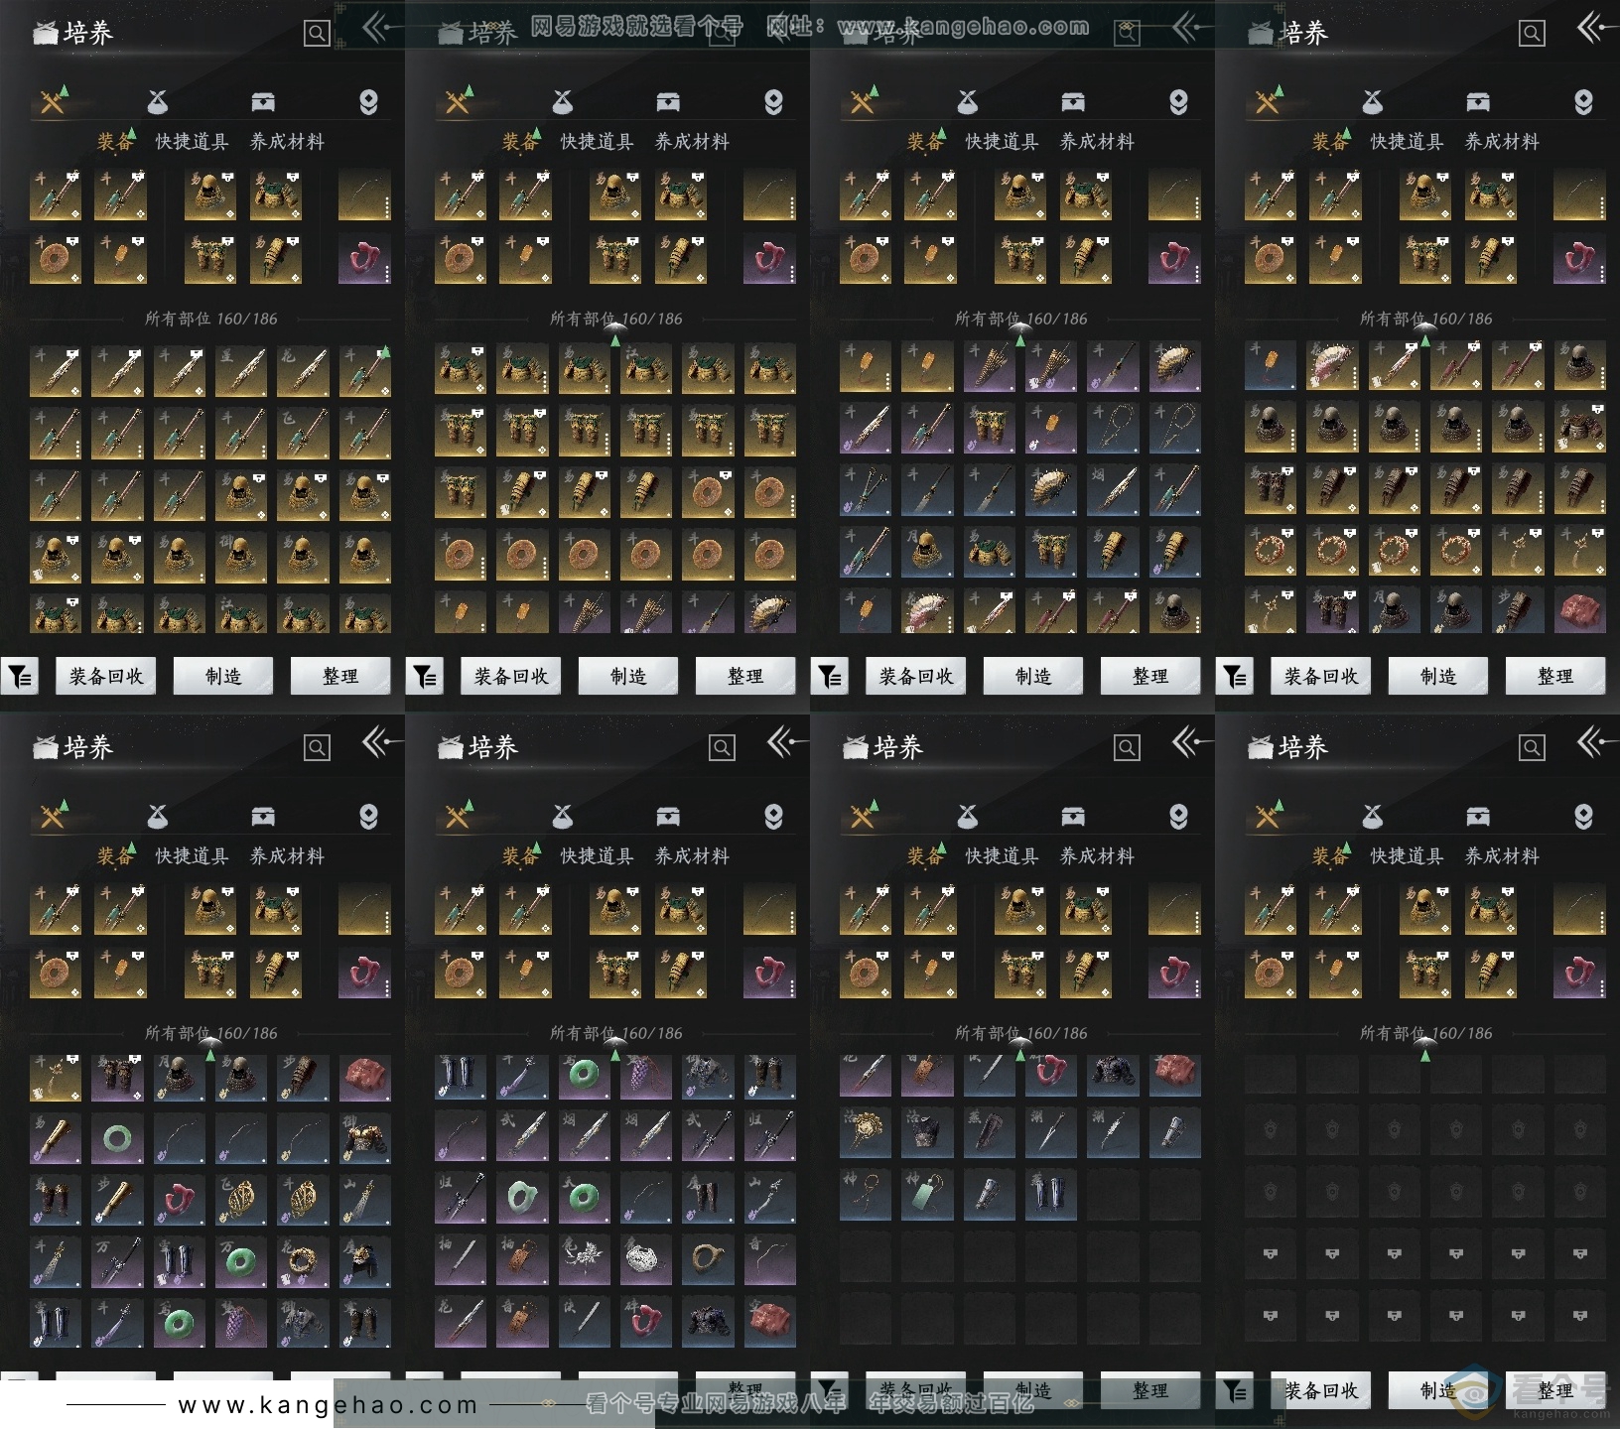Viewport: 1620px width, 1429px height.
Task: Select the pouch category icon in third panel
Action: tap(967, 102)
